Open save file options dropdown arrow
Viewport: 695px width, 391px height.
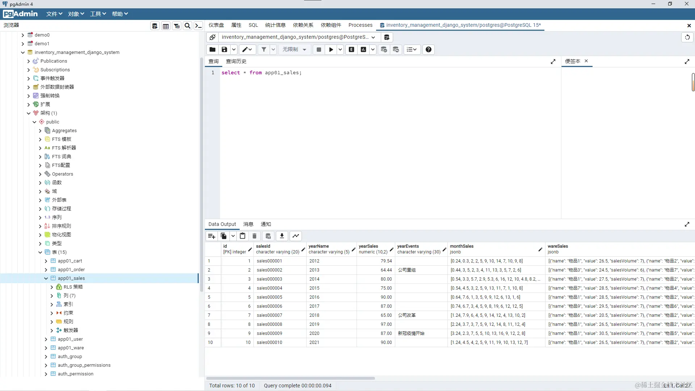pyautogui.click(x=234, y=50)
